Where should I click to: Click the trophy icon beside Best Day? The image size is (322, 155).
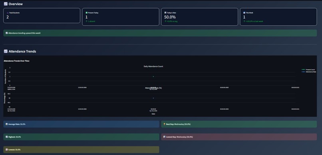click(165, 124)
